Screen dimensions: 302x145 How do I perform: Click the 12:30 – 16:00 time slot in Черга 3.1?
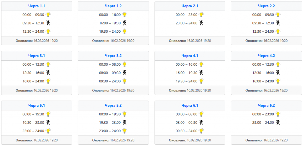click(x=33, y=73)
